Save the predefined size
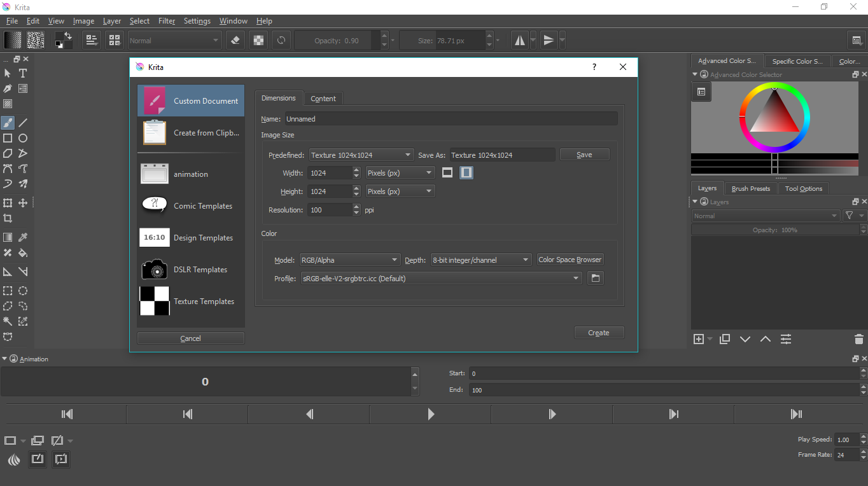This screenshot has width=868, height=486. coord(584,155)
